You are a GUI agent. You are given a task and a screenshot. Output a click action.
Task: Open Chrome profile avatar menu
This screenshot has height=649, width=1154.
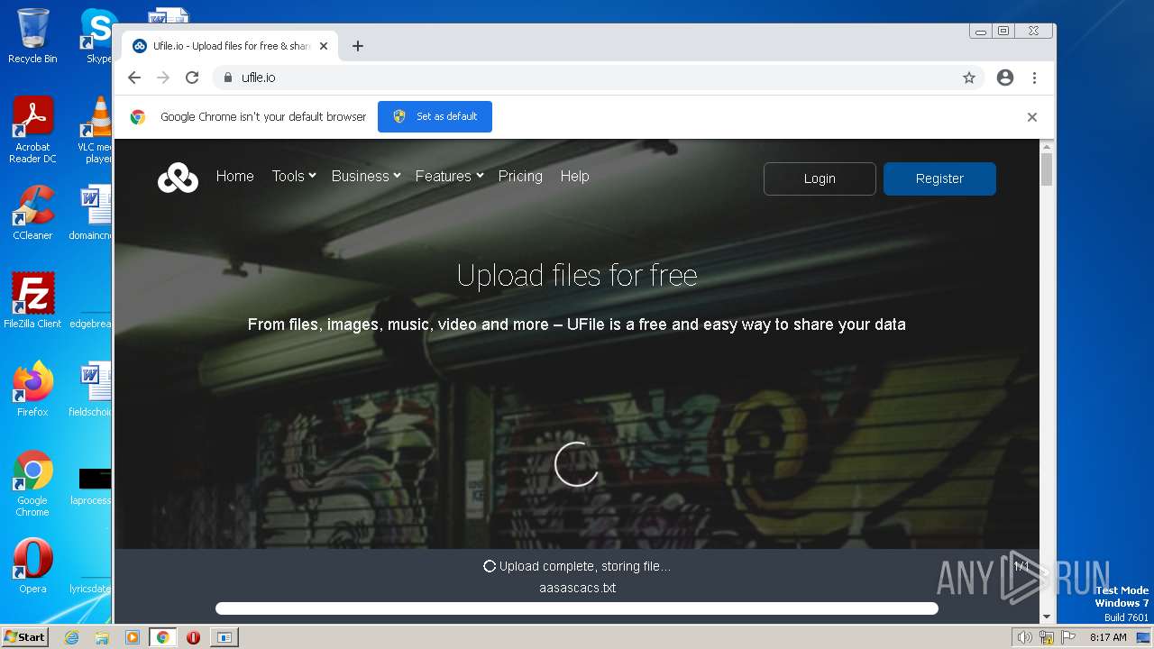point(1005,78)
